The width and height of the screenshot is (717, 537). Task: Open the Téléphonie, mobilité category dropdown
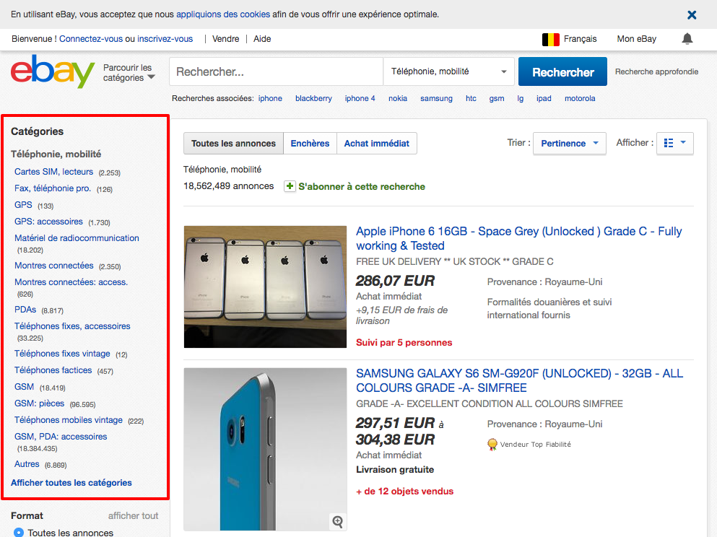pyautogui.click(x=448, y=71)
